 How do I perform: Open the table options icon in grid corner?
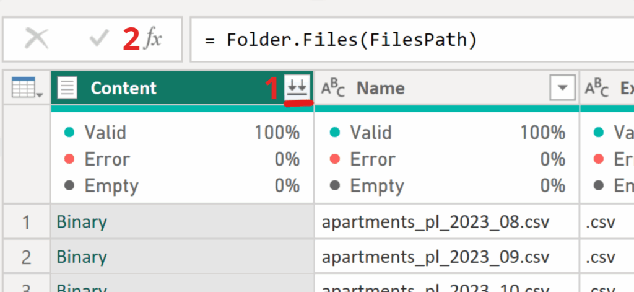tap(26, 89)
